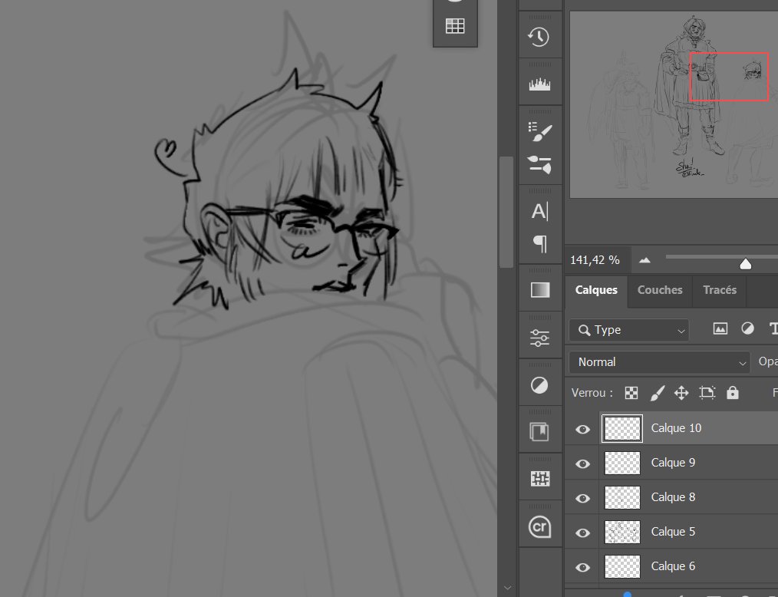The image size is (778, 597).
Task: Select Calque 5 layer thumbnail
Action: [x=622, y=532]
